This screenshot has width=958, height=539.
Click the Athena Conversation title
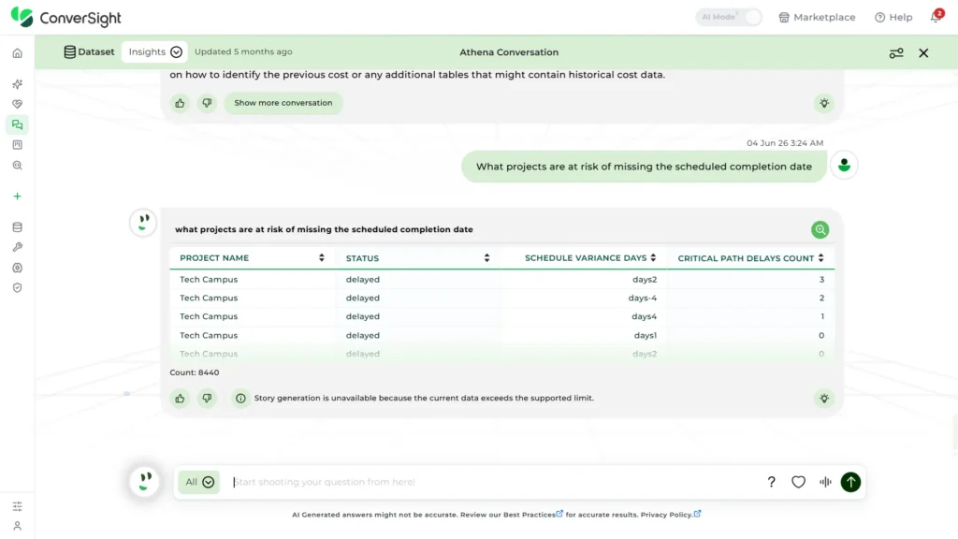pos(509,52)
